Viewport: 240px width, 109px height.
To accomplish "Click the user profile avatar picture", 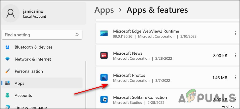I will [x=11, y=13].
